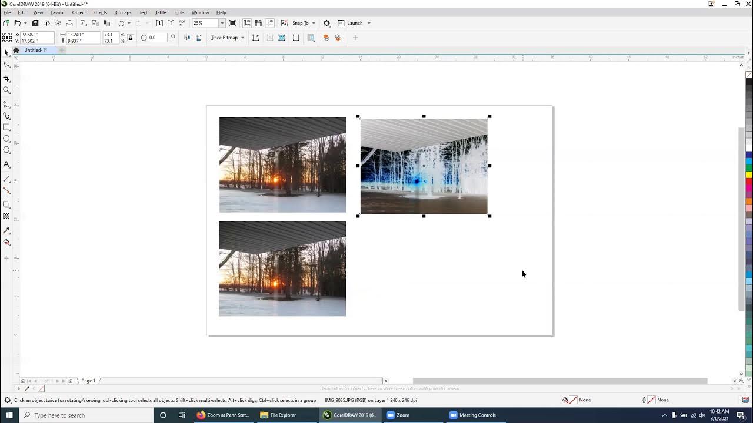Expand the undo history dropdown arrow

[x=129, y=23]
